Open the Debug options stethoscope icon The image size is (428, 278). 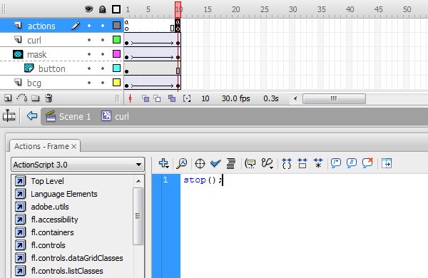pyautogui.click(x=267, y=163)
